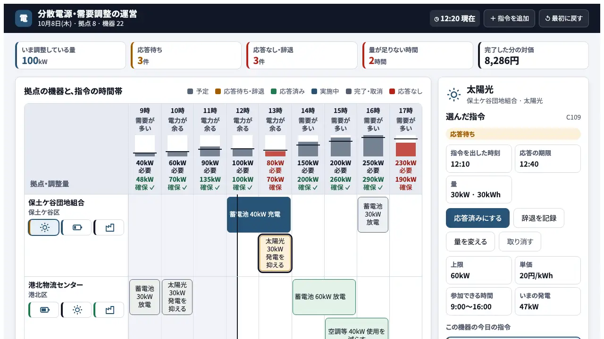The width and height of the screenshot is (604, 339).
Task: Select 港北's 蓄電池 30kW 放電 block at 9時
Action: click(x=144, y=297)
